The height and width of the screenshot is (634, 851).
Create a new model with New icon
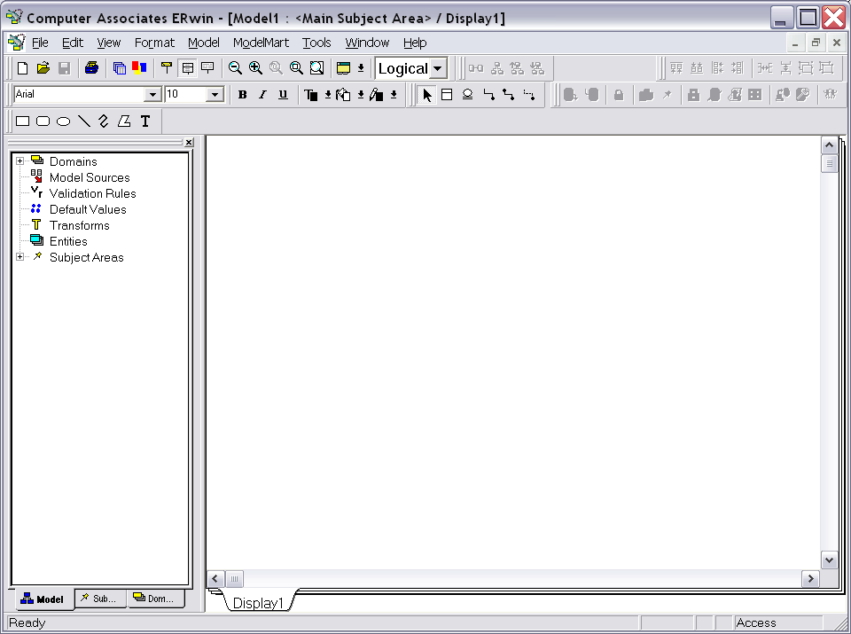click(22, 68)
